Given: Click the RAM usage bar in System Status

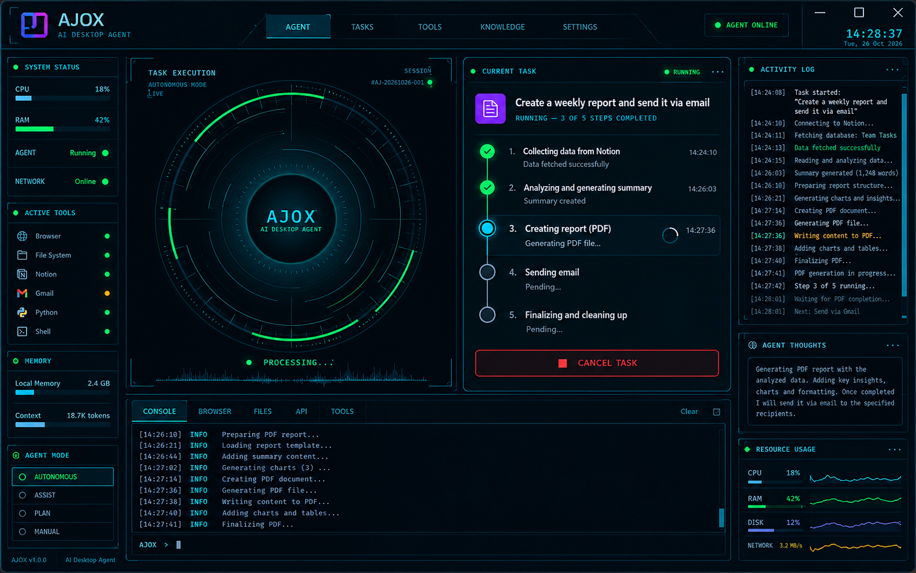Looking at the screenshot, I should pyautogui.click(x=62, y=129).
